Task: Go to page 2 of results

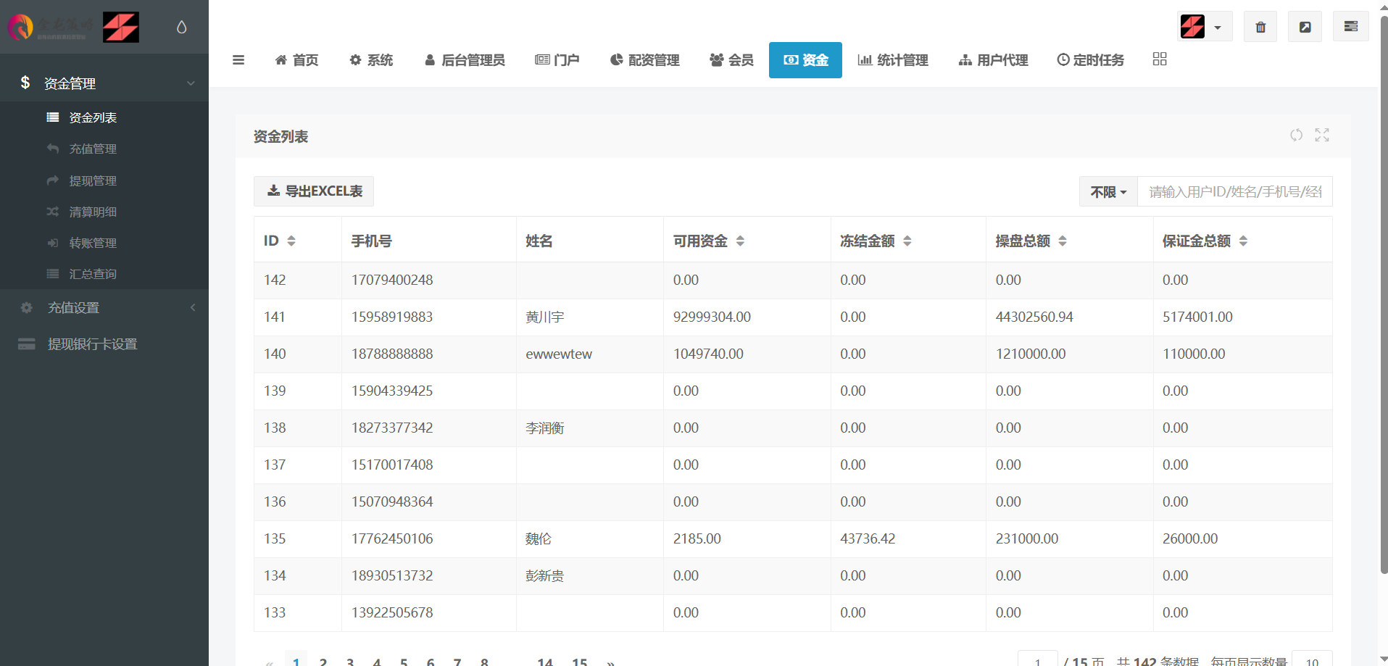Action: click(323, 661)
